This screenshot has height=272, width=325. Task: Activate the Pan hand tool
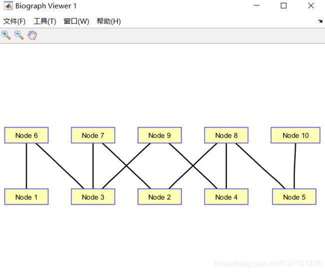tap(32, 35)
